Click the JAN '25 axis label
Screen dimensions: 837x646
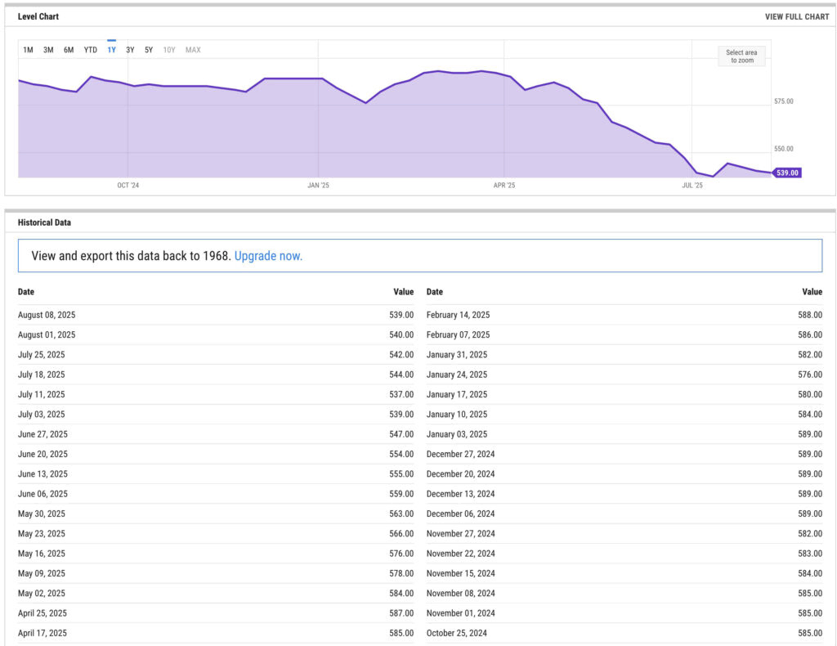pyautogui.click(x=318, y=186)
